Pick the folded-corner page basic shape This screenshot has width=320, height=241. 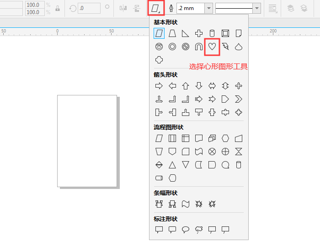(239, 33)
